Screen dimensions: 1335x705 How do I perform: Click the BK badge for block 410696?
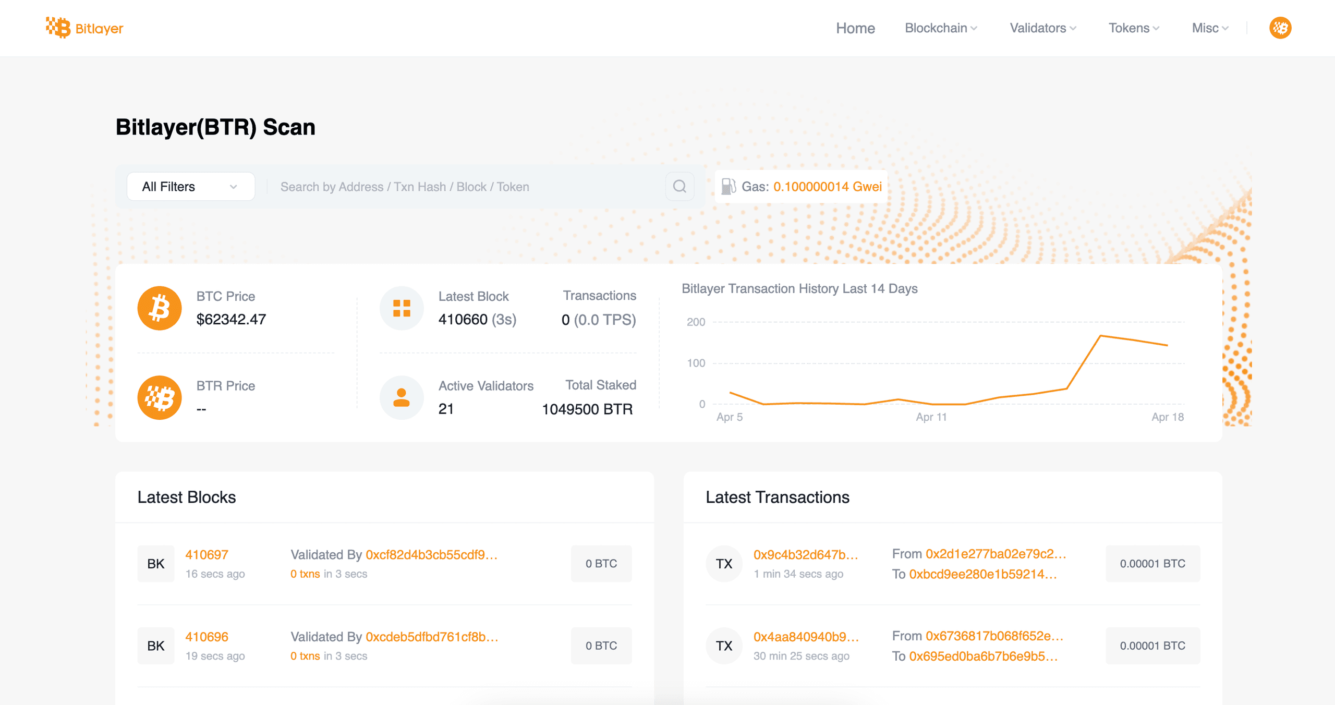tap(156, 646)
